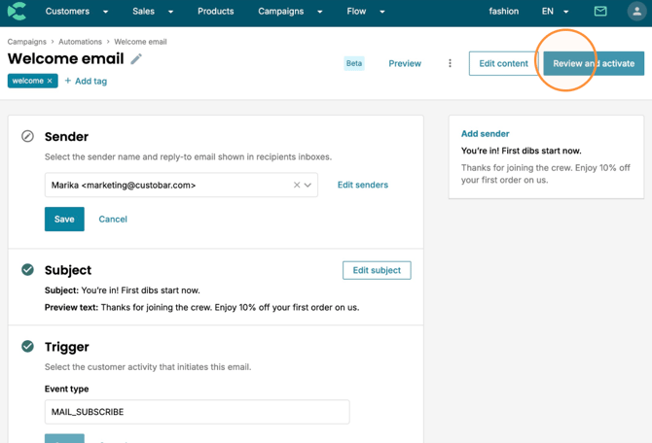Expand the Sales menu
652x443 pixels.
point(153,12)
